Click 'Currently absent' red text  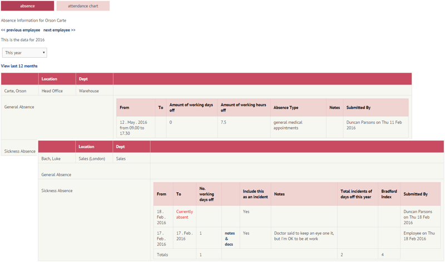click(x=185, y=214)
